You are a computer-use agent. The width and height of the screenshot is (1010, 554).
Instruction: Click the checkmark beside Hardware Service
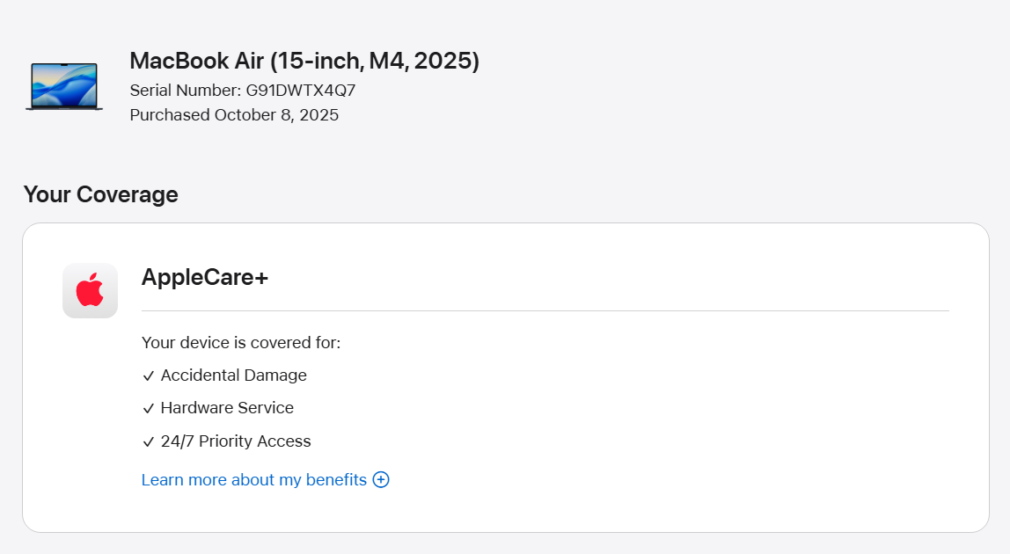click(x=148, y=408)
